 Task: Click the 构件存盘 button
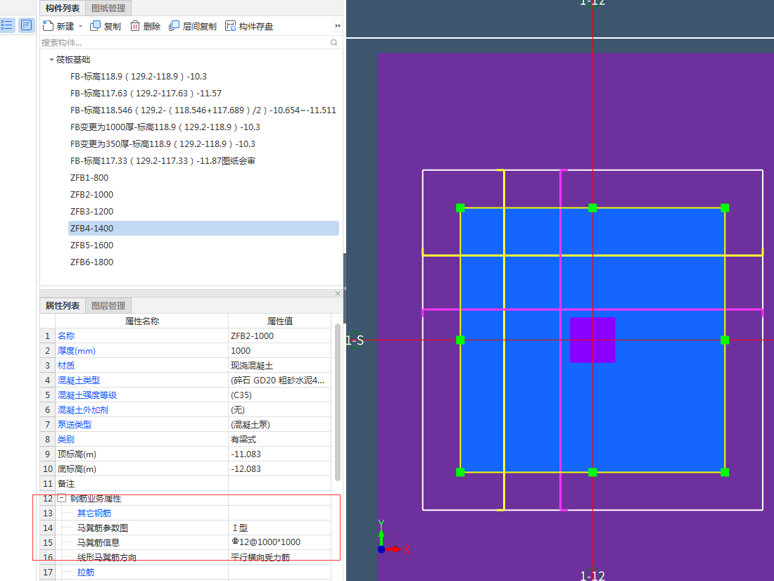(x=249, y=26)
